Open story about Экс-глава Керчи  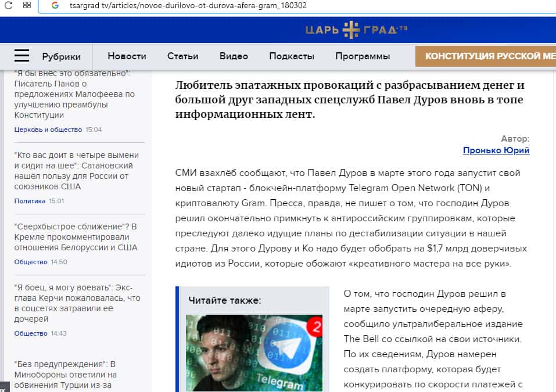click(x=77, y=303)
